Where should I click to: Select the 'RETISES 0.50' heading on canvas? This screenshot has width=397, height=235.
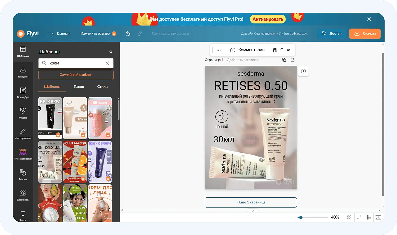[x=251, y=86]
